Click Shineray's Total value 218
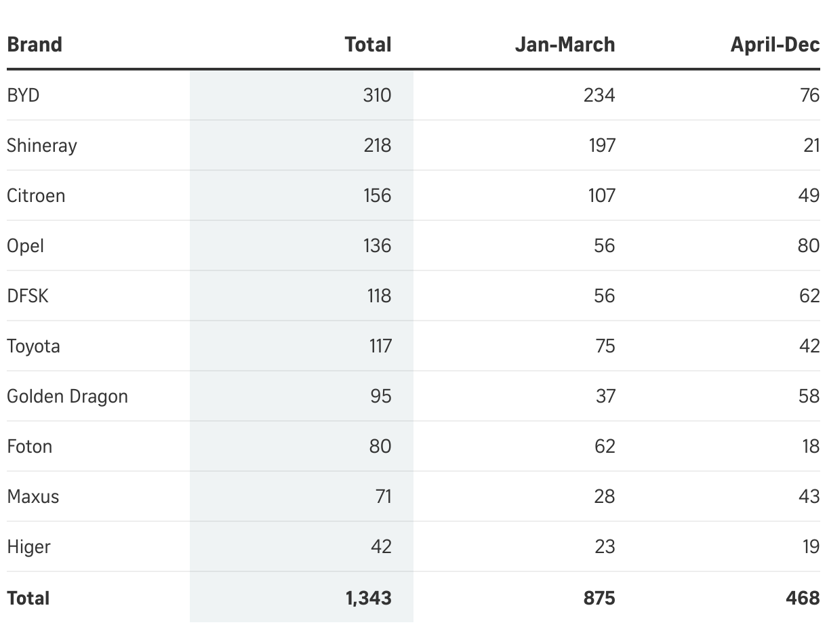827x629 pixels. tap(377, 145)
